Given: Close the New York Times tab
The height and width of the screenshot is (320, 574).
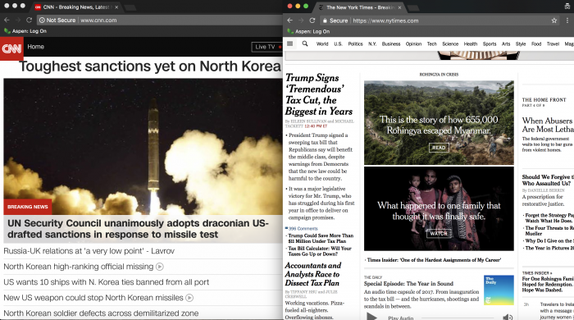Looking at the screenshot, I should tap(399, 7).
